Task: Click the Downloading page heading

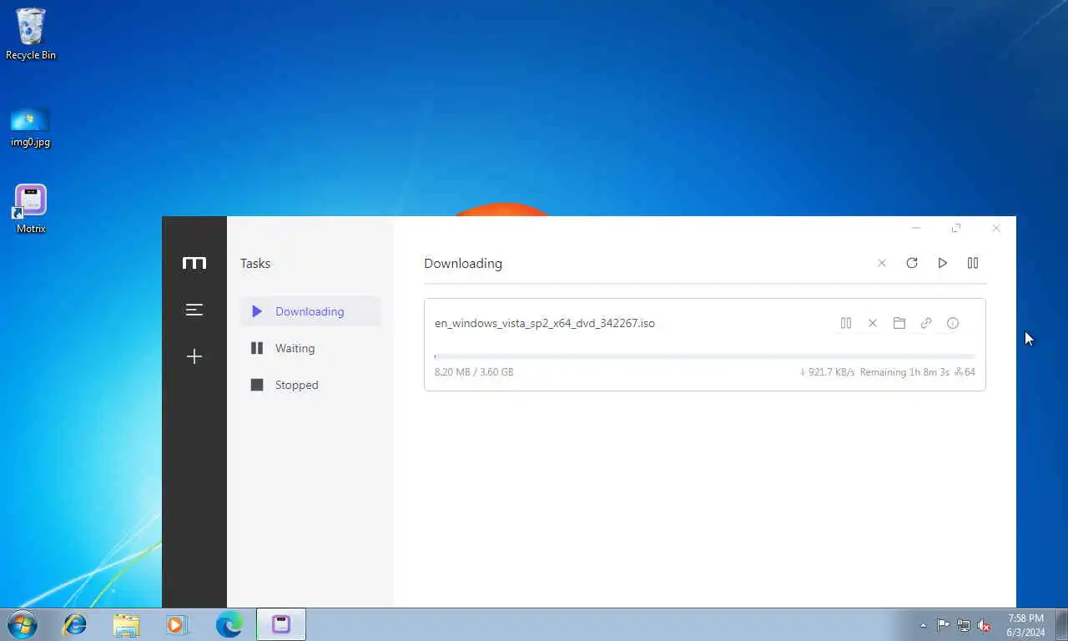Action: coord(463,263)
